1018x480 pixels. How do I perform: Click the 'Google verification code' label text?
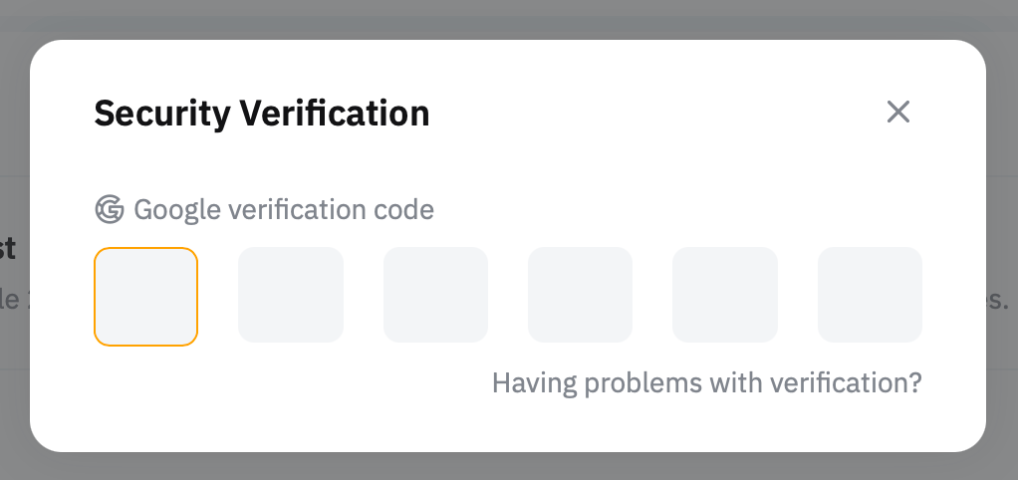click(283, 210)
